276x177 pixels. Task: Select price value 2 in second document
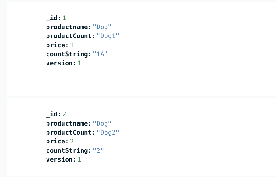tap(72, 141)
